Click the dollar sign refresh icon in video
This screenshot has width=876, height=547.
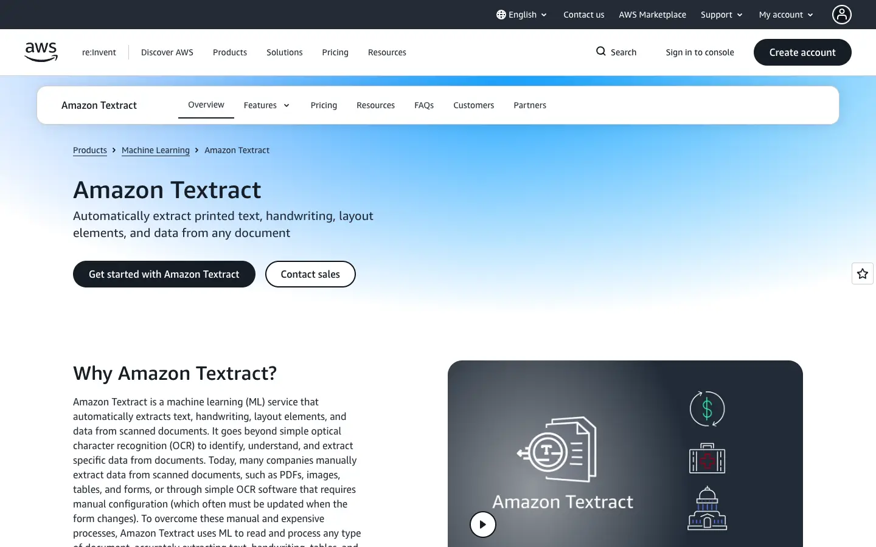(x=707, y=408)
